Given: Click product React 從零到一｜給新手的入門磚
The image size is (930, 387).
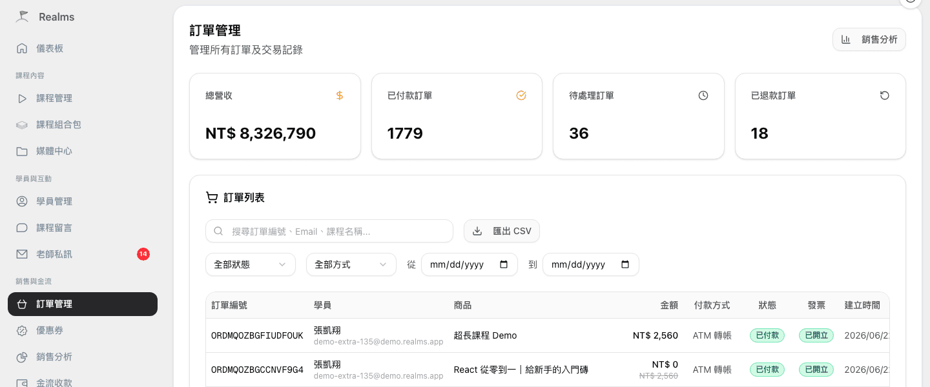Looking at the screenshot, I should click(x=521, y=370).
